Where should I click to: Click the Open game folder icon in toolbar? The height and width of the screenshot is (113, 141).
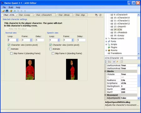tap(3, 11)
